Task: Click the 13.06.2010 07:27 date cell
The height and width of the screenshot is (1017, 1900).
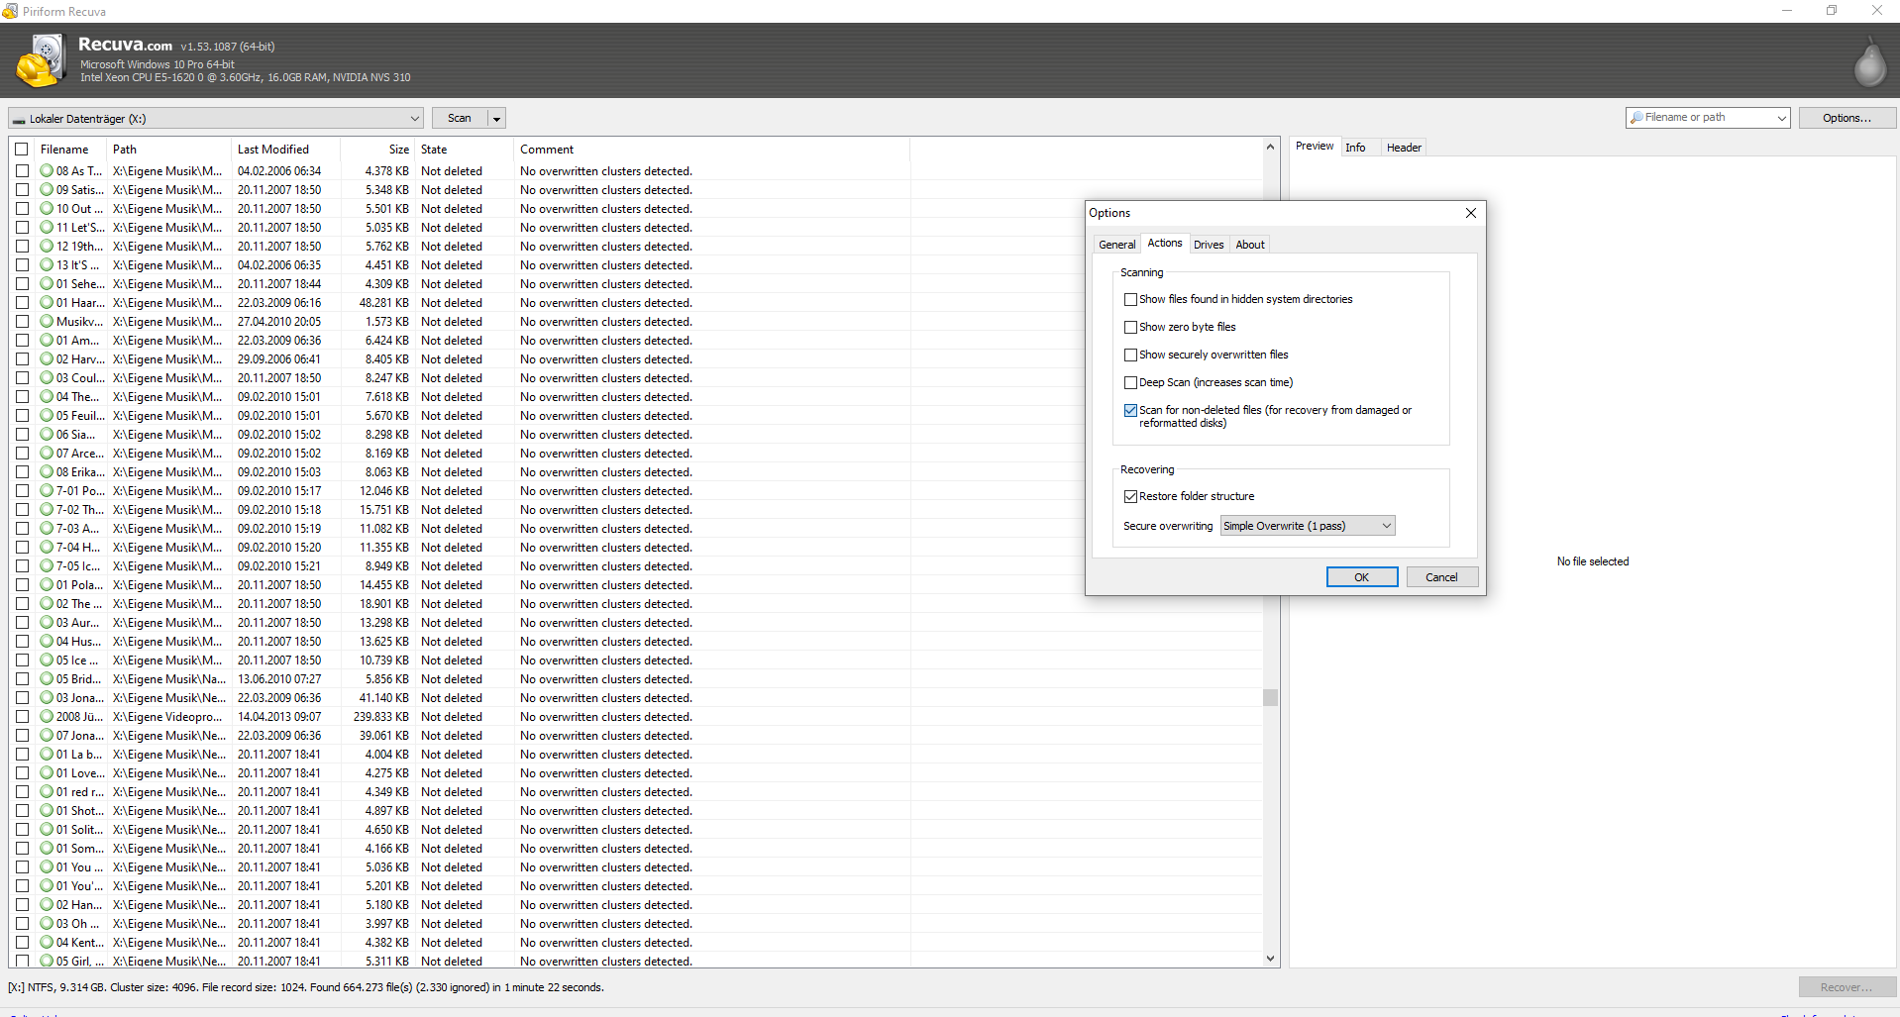Action: pyautogui.click(x=279, y=679)
